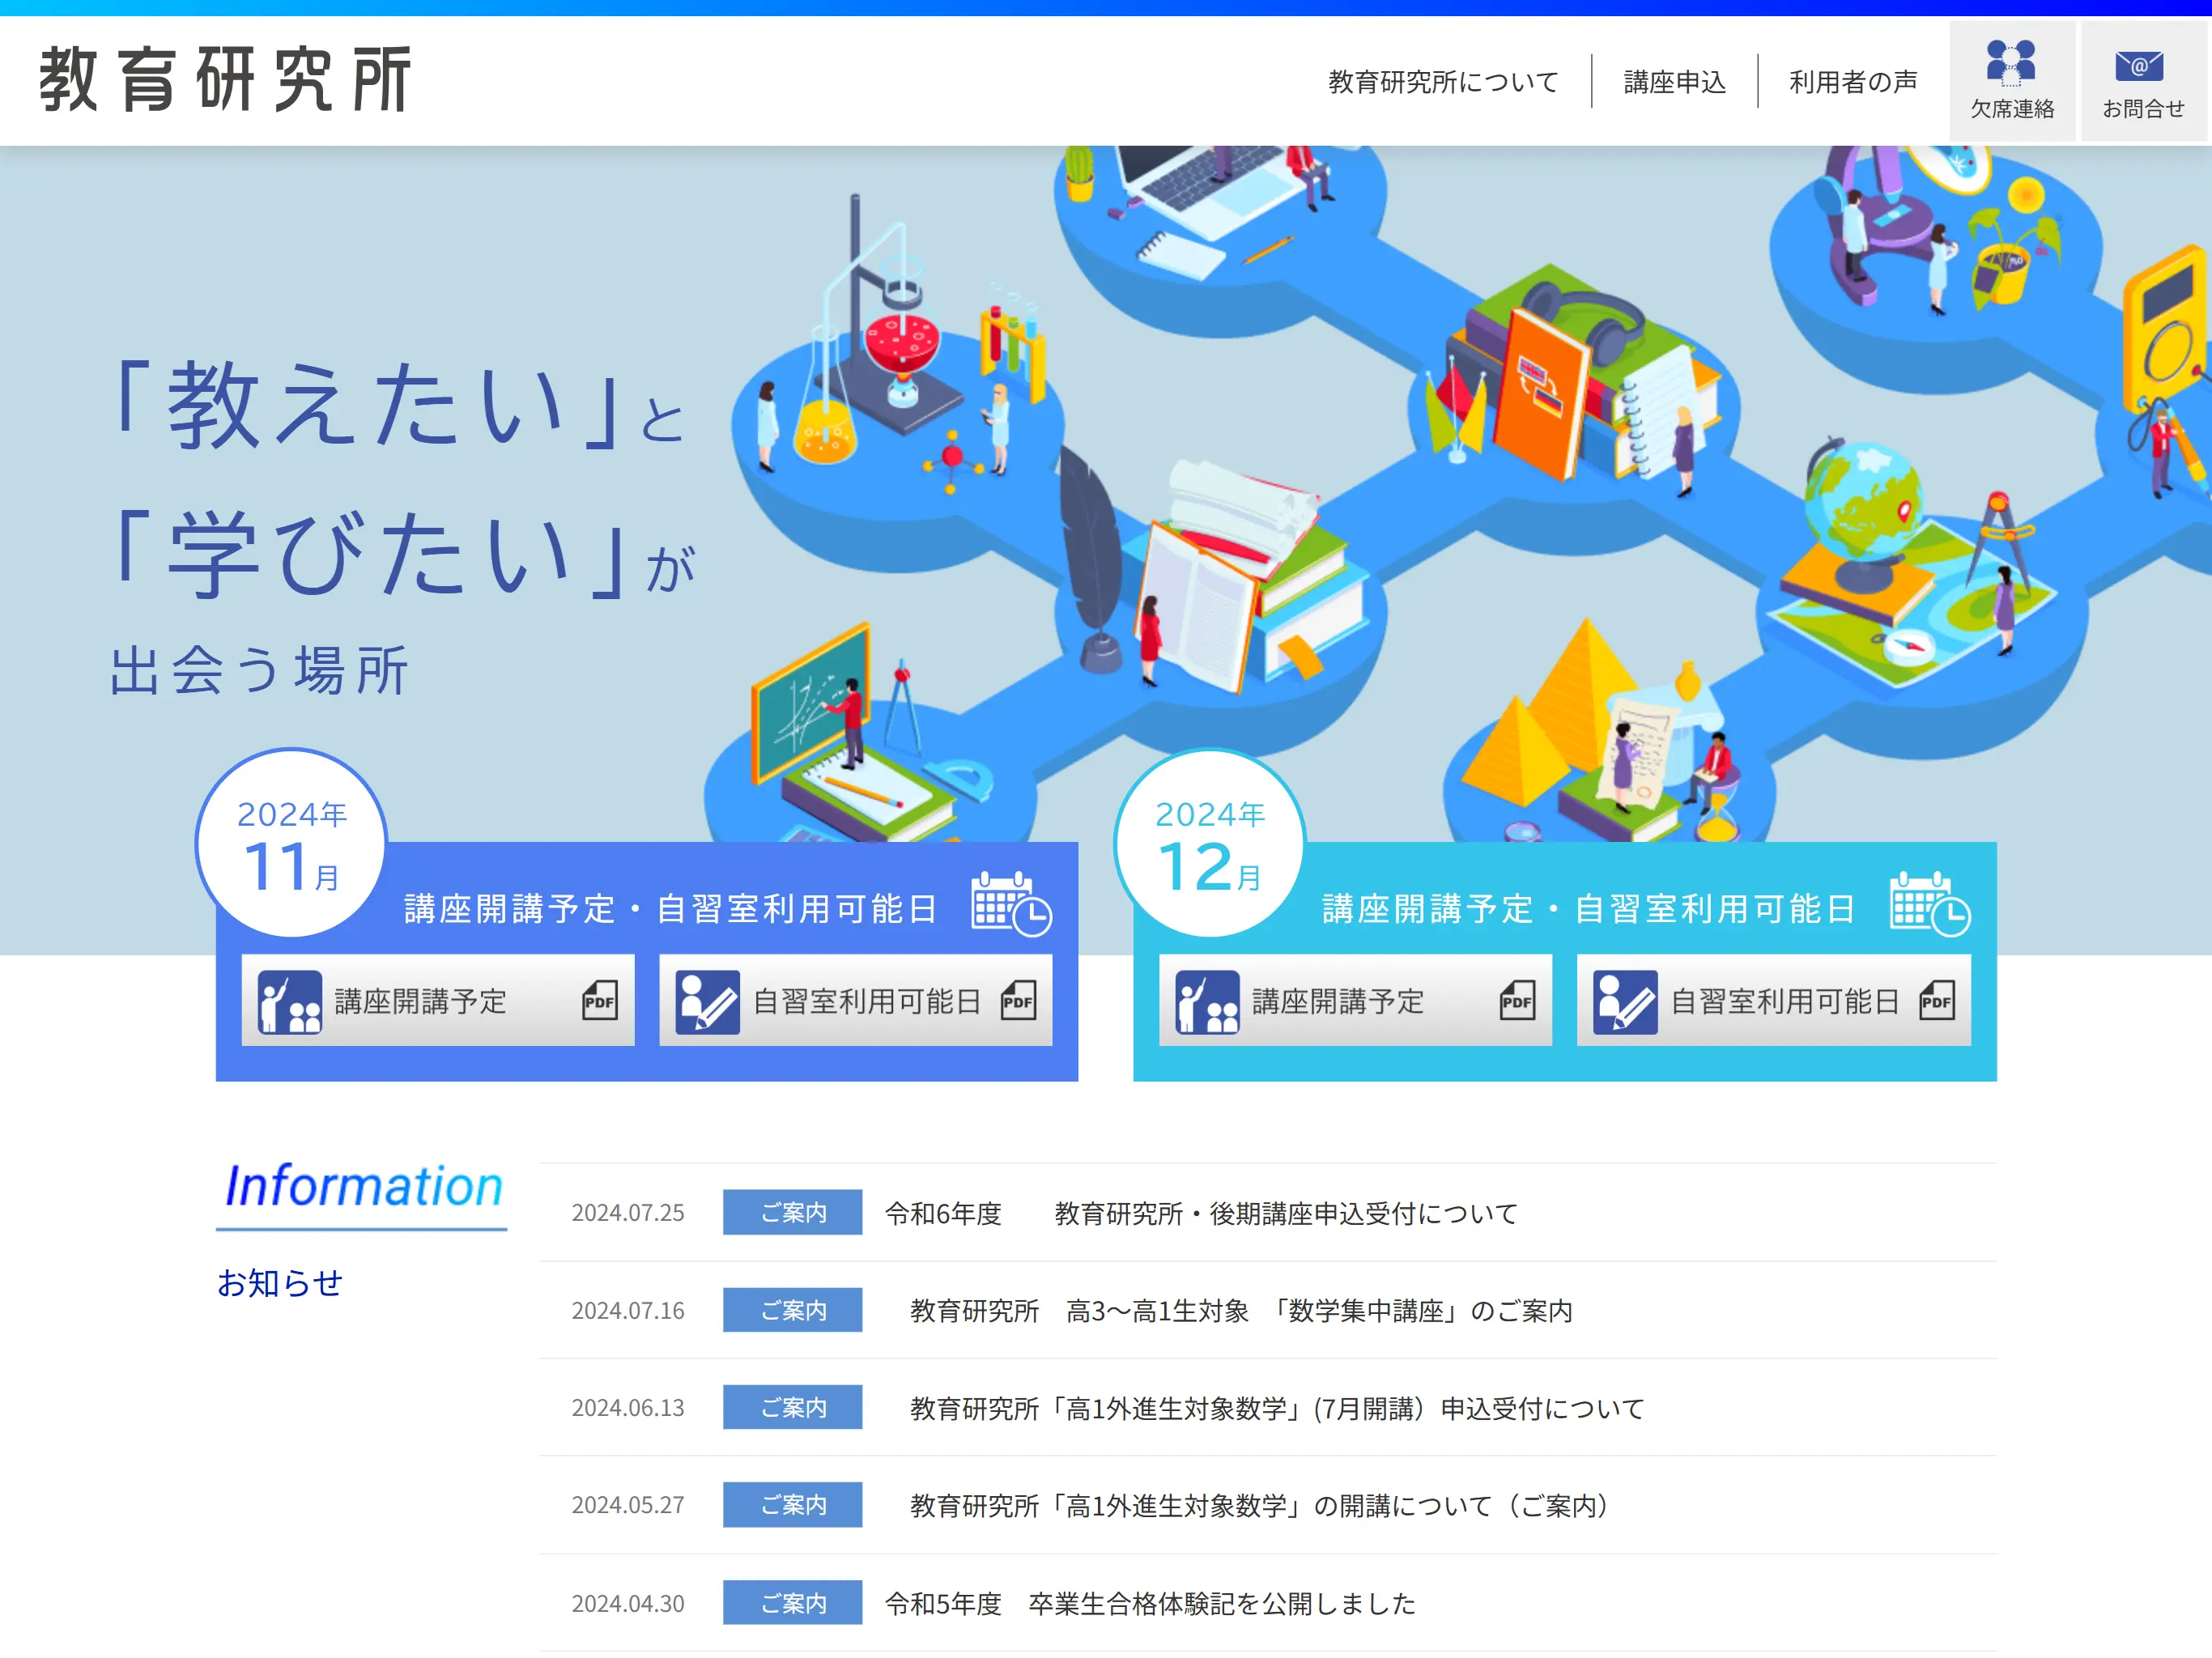Click December 自習室利用可能日 pencil icon

click(1625, 1001)
